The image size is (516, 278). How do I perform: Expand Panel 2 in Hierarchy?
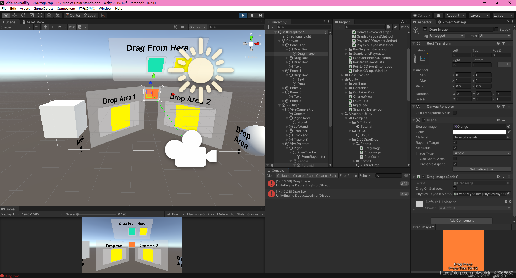coord(283,88)
